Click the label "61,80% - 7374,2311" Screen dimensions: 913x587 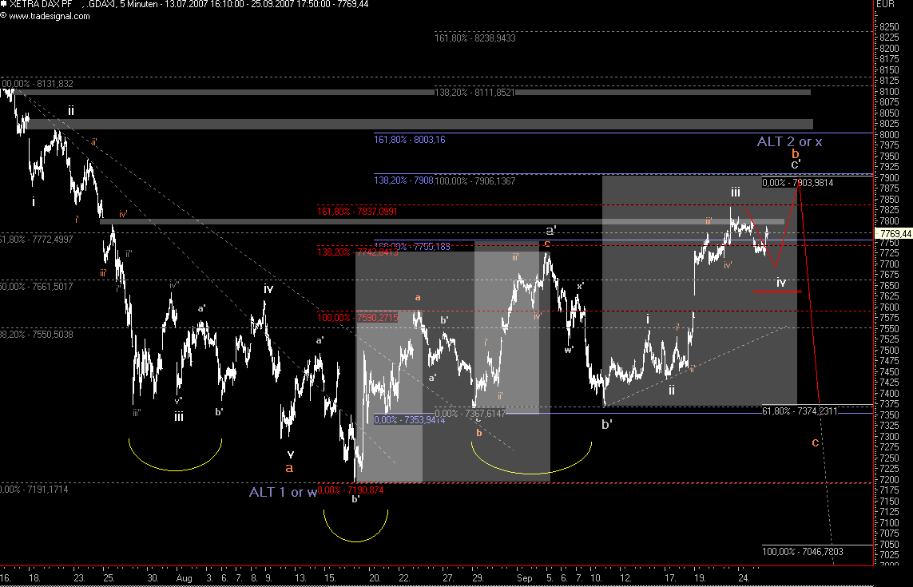click(x=800, y=411)
